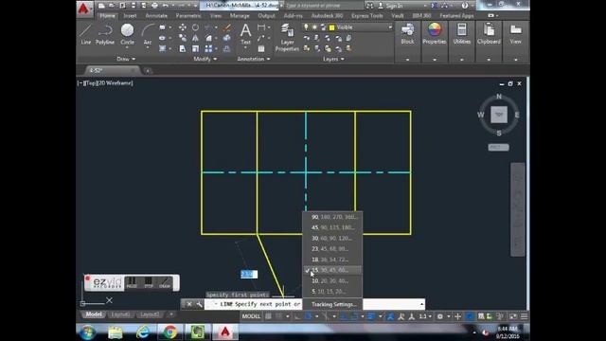Select the Polyline tool
Screen dimensions: 606x341
point(105,34)
